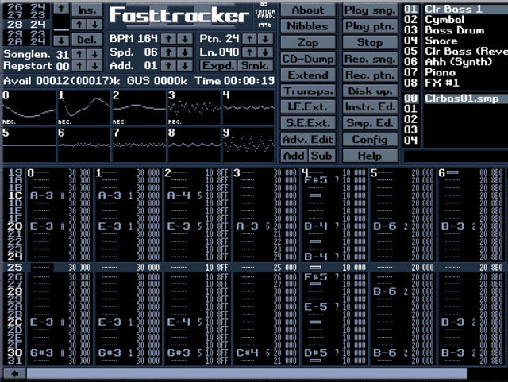Open the Help screen
This screenshot has height=382, width=508.
click(370, 156)
